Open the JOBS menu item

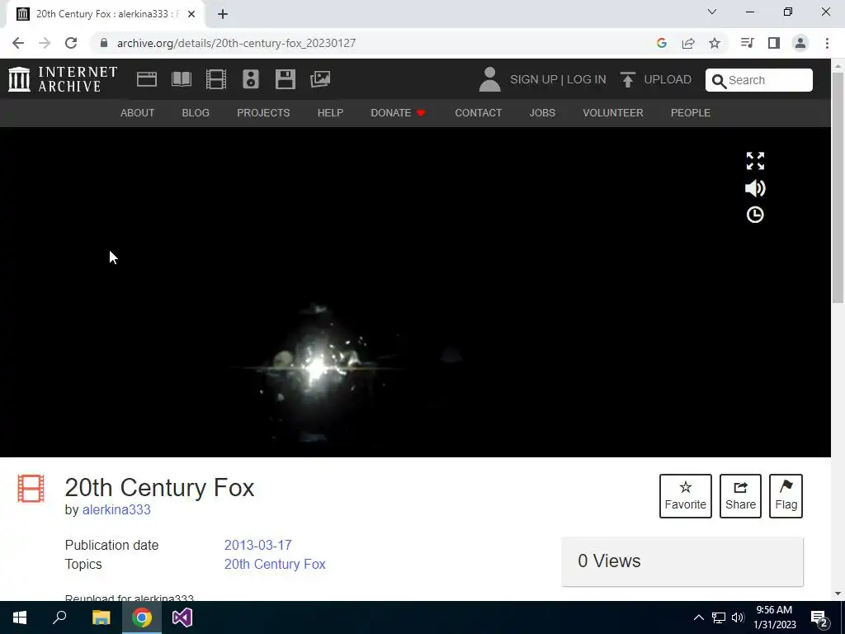click(x=542, y=112)
